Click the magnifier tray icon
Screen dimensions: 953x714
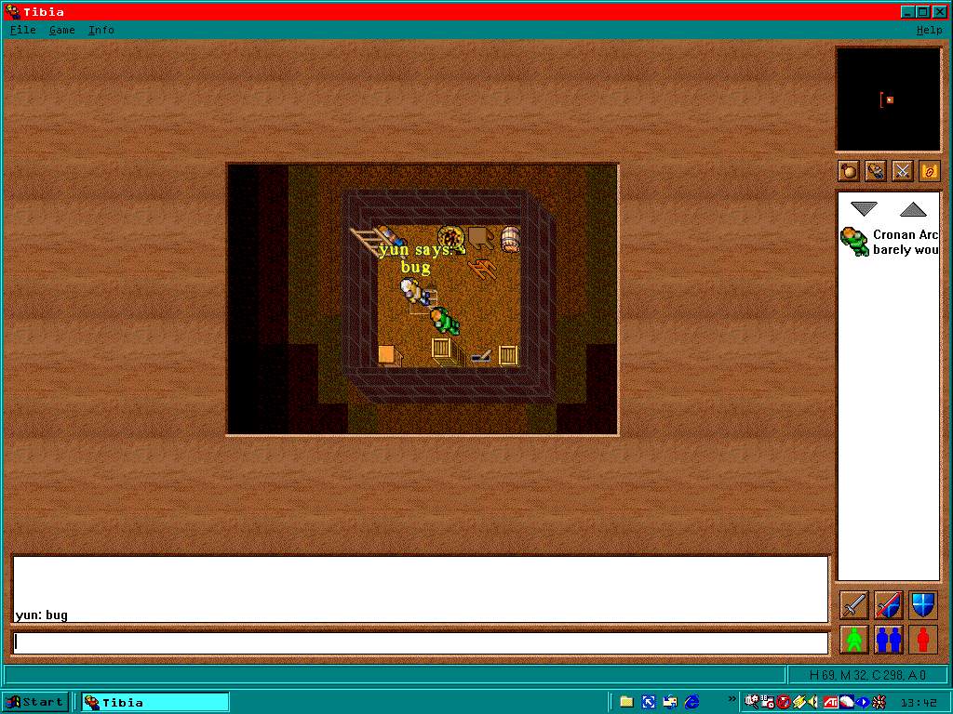tap(752, 702)
